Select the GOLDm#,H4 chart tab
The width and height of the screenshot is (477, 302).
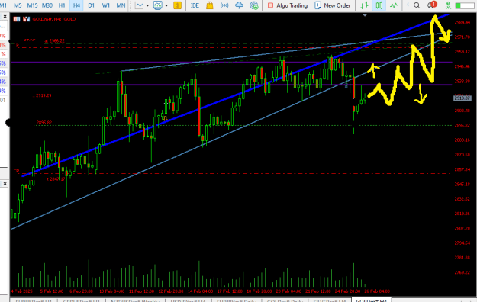[x=371, y=300]
